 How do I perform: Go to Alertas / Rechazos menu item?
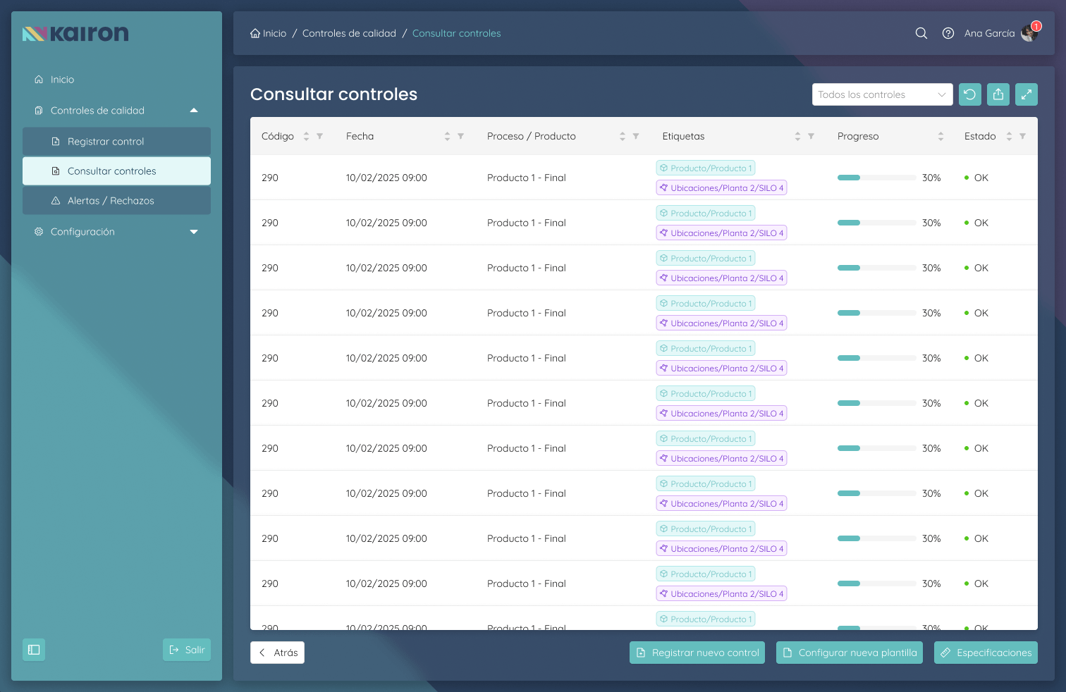pos(111,201)
